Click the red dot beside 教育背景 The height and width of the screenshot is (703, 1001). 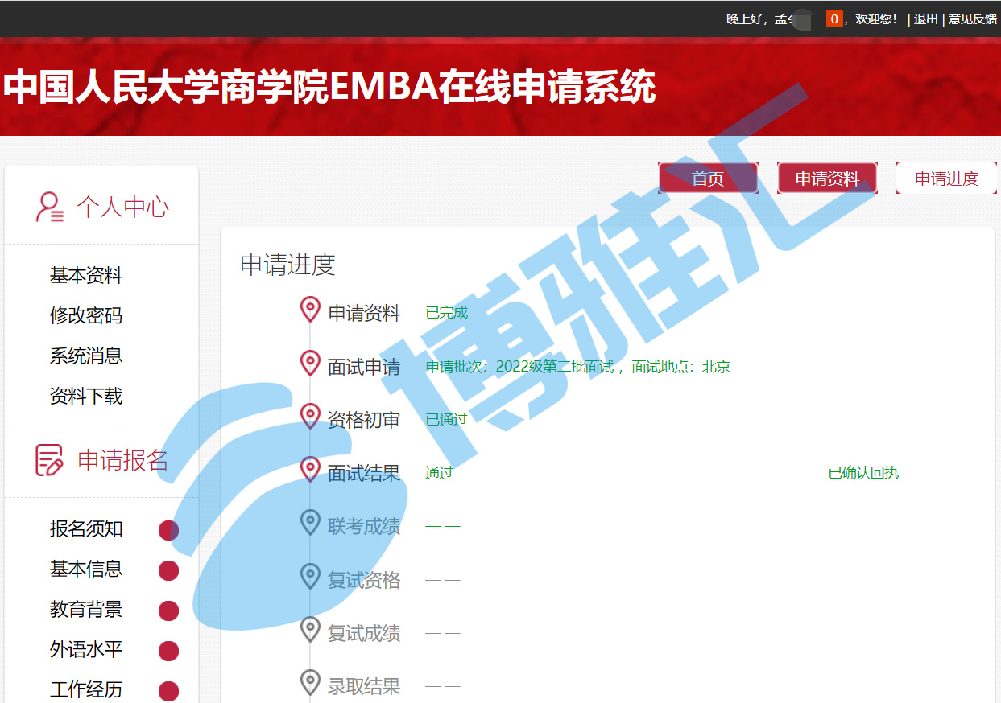click(x=168, y=610)
